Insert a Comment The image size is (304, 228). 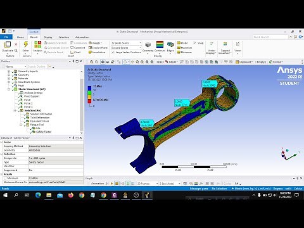(x=78, y=47)
